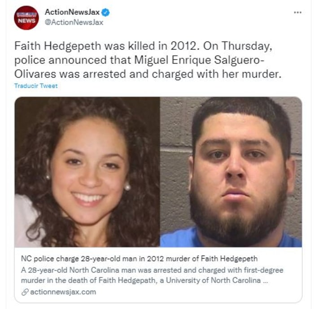Screen dimensions: 314x309
Task: Open the ActionNewsJax profile avatar
Action: click(x=26, y=18)
